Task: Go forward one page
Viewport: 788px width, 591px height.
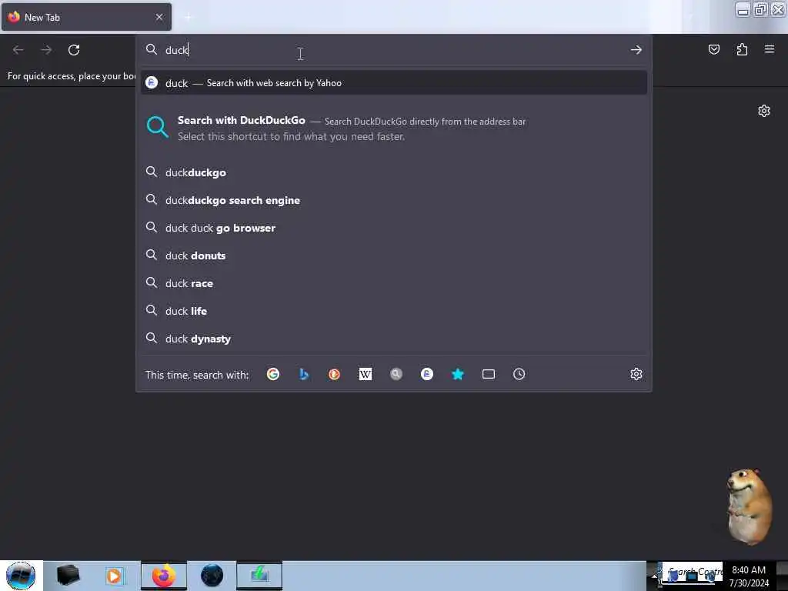Action: [x=46, y=50]
